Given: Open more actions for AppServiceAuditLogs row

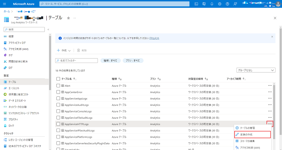Looking at the screenshot, I should [270, 105].
